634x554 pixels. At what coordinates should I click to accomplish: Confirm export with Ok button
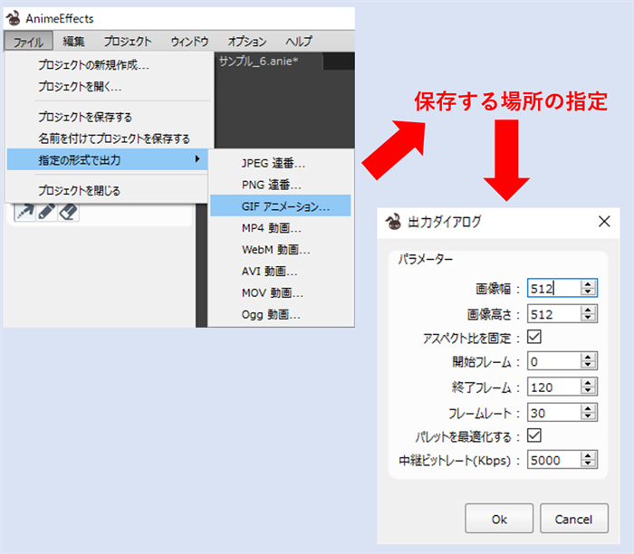point(499,519)
